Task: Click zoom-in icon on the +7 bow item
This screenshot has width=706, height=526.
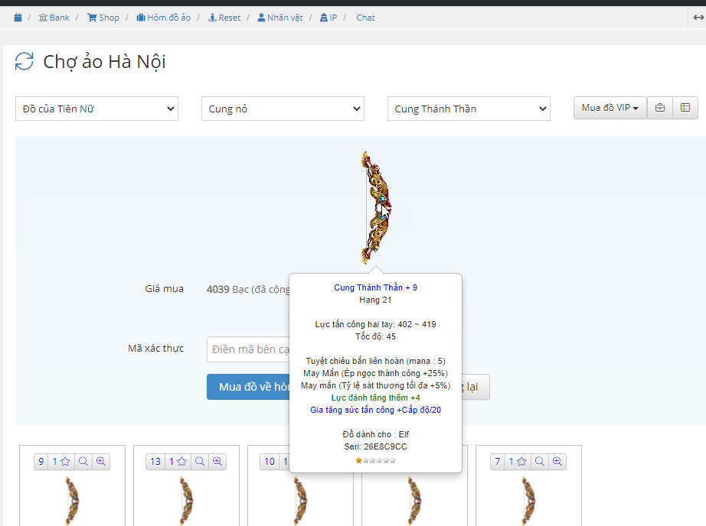Action: pyautogui.click(x=557, y=461)
